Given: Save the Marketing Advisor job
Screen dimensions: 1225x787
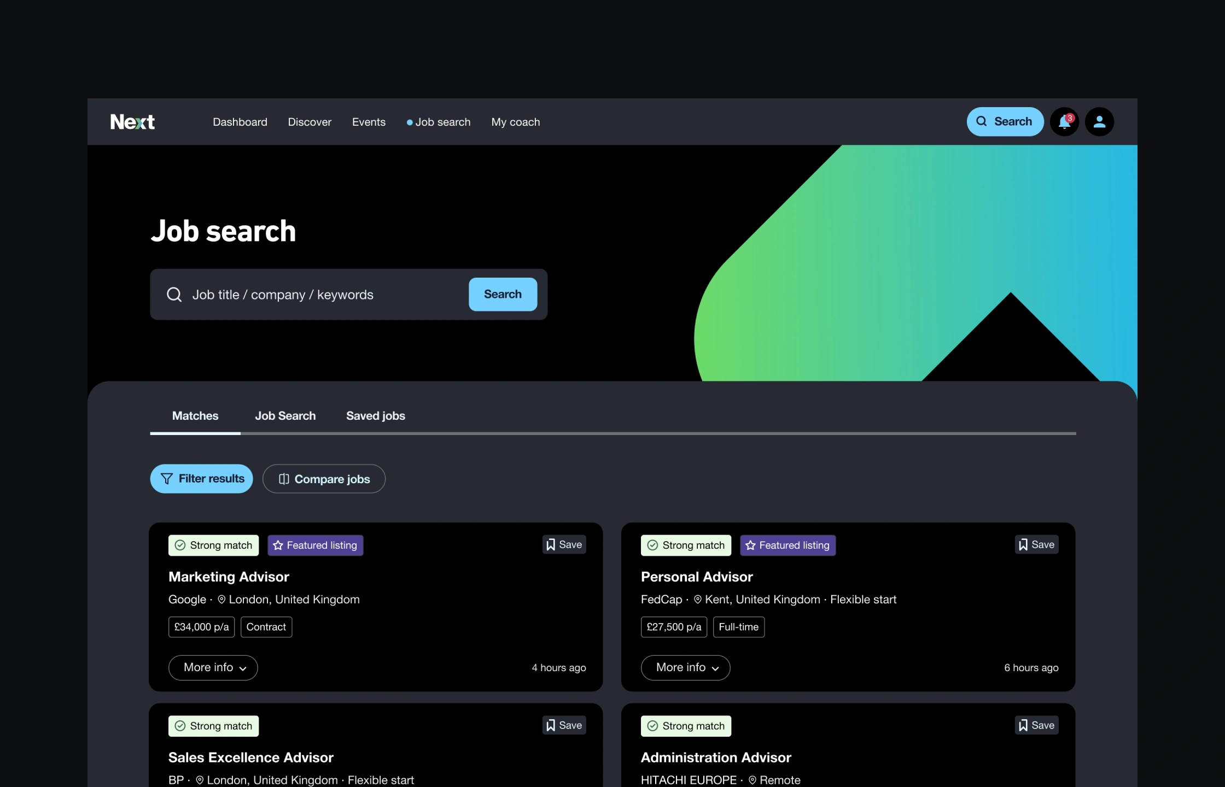Looking at the screenshot, I should click(564, 544).
